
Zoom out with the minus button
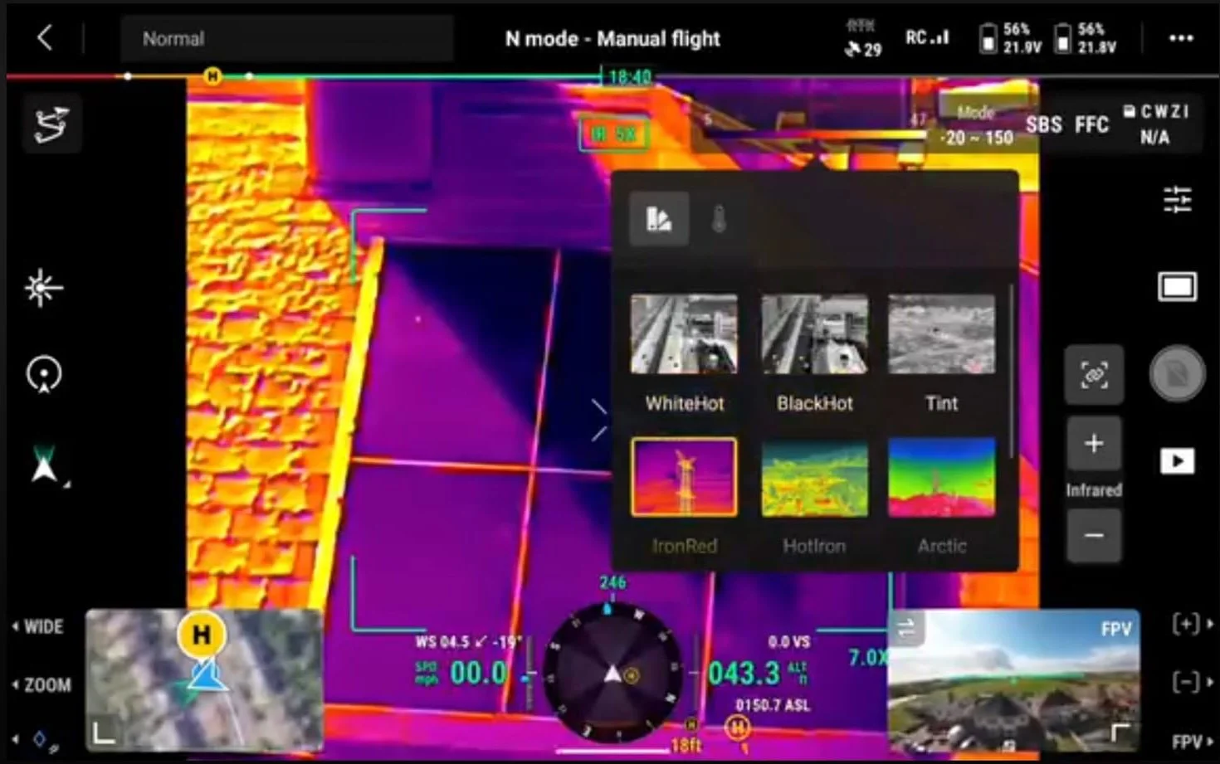click(x=1093, y=535)
